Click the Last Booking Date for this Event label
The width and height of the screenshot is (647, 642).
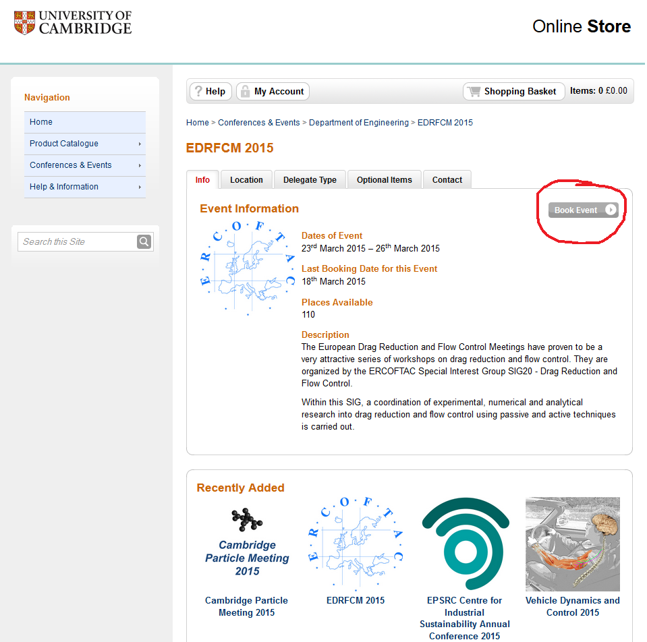click(369, 268)
